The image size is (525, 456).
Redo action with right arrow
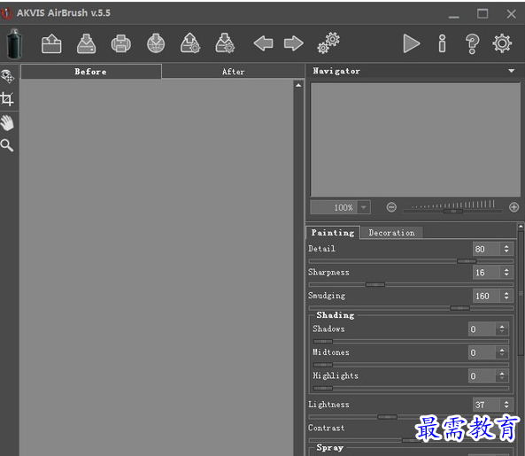(x=294, y=43)
